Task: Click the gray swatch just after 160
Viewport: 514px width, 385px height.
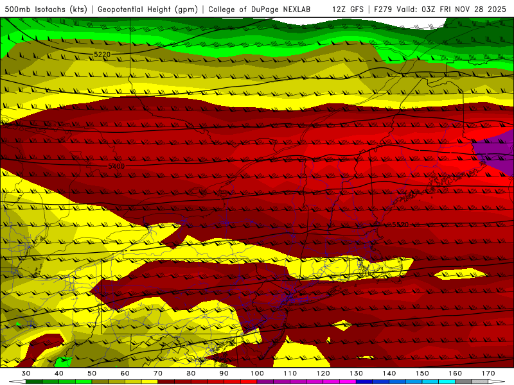Action: coord(463,382)
